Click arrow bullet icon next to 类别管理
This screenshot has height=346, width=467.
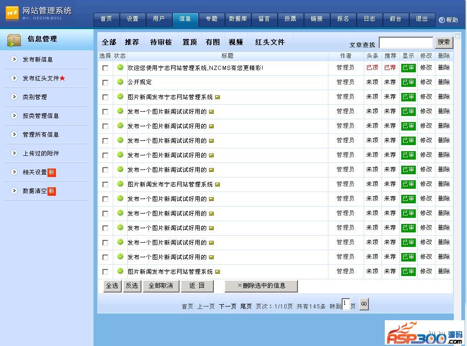point(14,97)
